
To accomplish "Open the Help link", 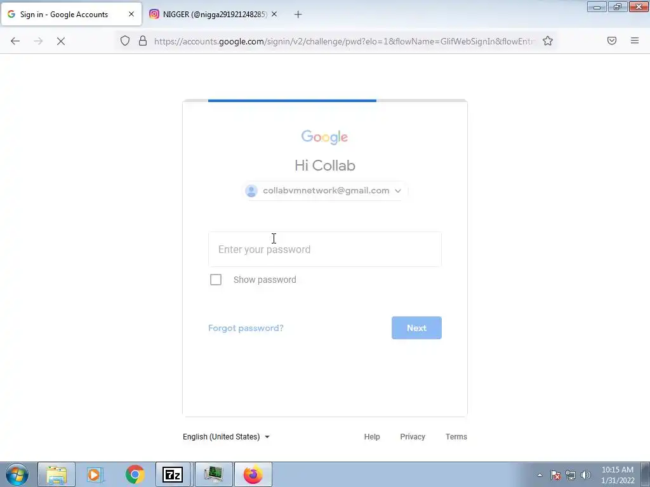I will pos(372,436).
